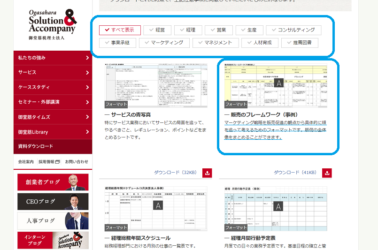Open the CEOブログ banner
This screenshot has height=250, width=378.
point(53,201)
